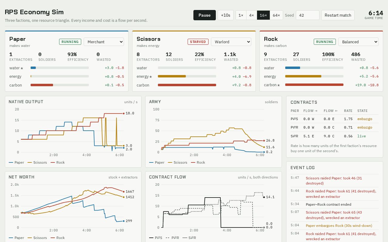Click the star beside Rock's carbon resource
Screen dimensions: 388x242
279,85
